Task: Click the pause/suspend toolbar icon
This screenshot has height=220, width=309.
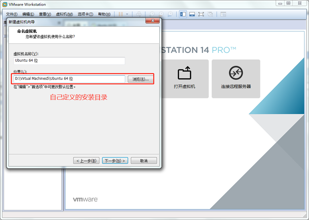Action: pyautogui.click(x=121, y=14)
